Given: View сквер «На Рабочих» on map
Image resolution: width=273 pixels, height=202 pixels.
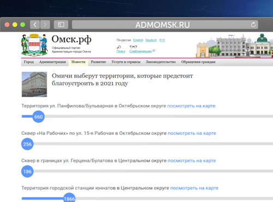Looking at the screenshot, I should click(192, 133).
